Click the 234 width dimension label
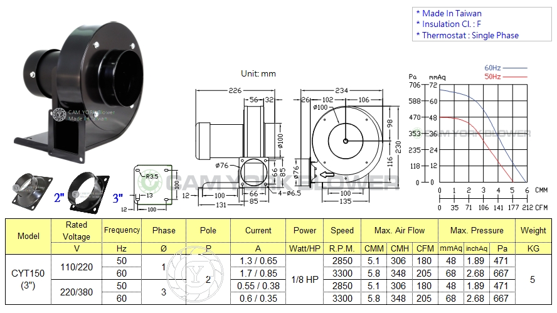 click(x=341, y=90)
